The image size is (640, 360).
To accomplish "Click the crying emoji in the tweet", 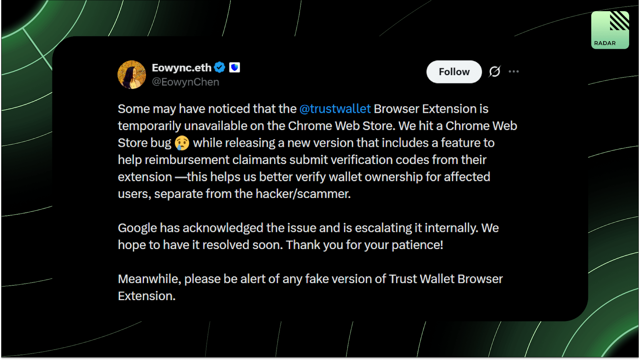I will coord(182,143).
